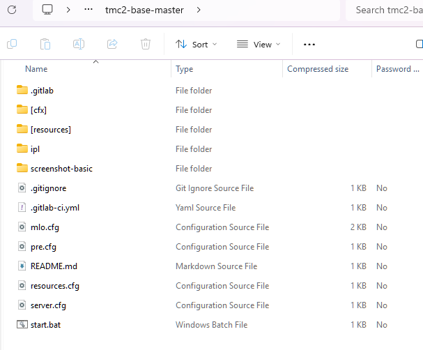
Task: Select the [resources] folder icon
Action: click(x=22, y=129)
